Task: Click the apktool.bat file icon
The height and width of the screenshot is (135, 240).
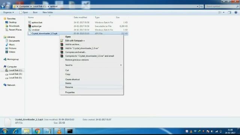Action: click(x=30, y=22)
